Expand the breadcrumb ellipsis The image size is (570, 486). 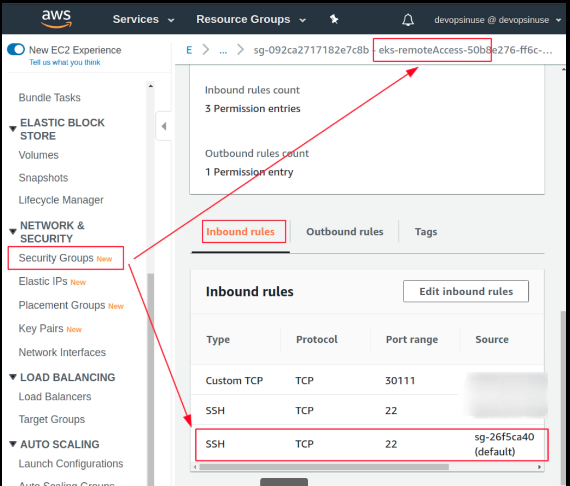coord(223,50)
